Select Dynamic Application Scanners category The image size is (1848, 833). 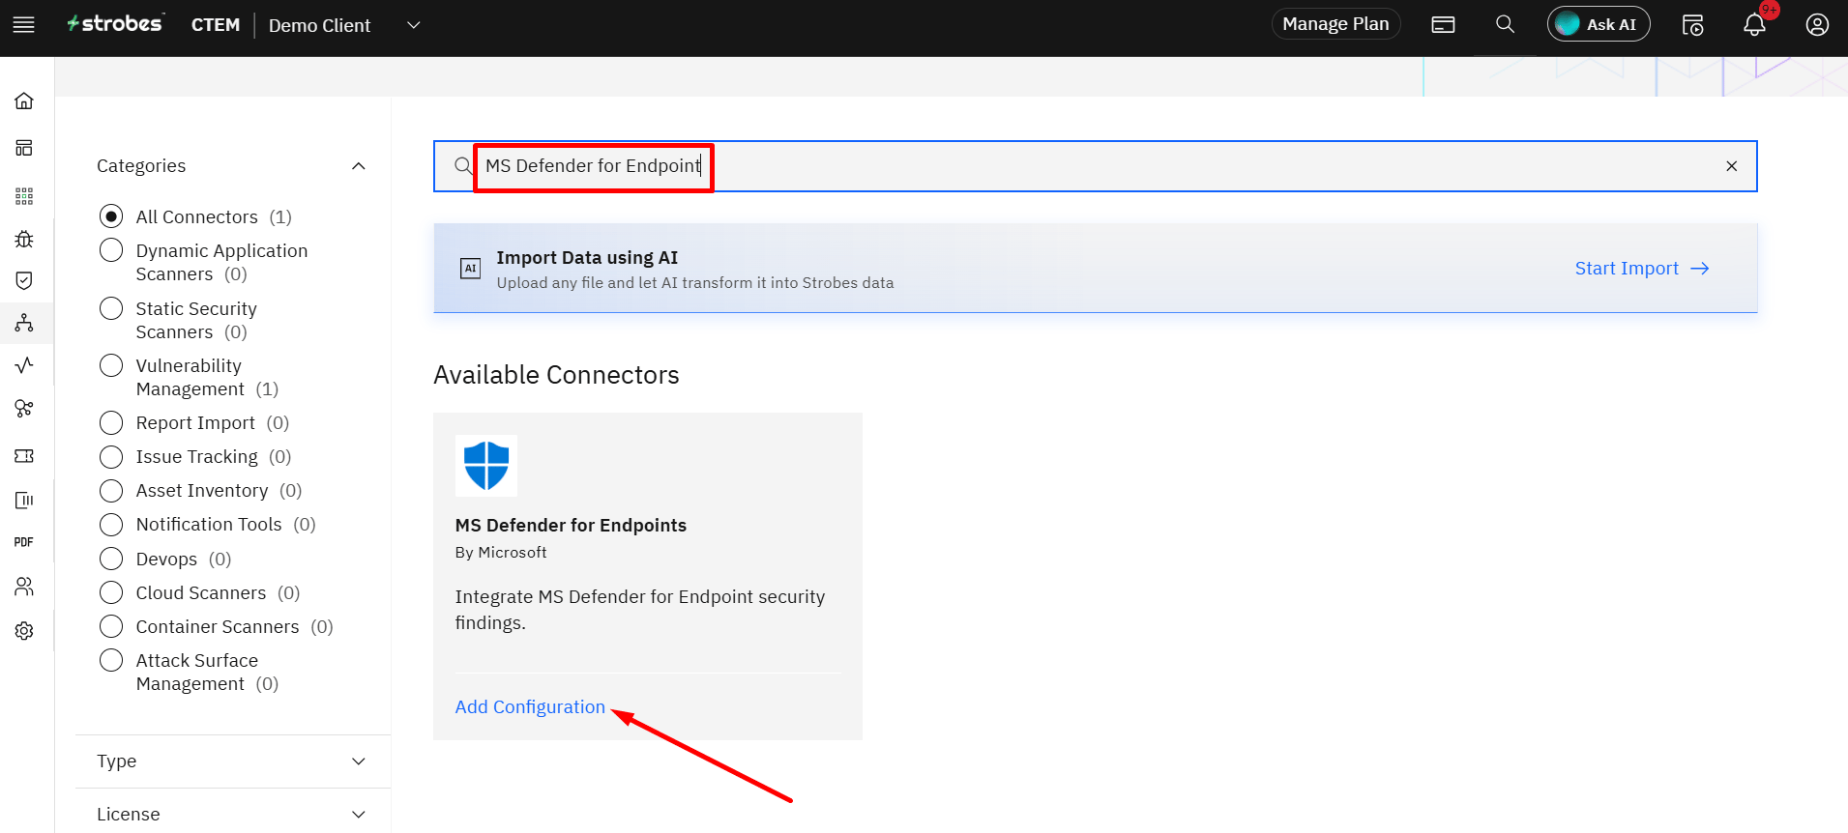[x=111, y=250]
